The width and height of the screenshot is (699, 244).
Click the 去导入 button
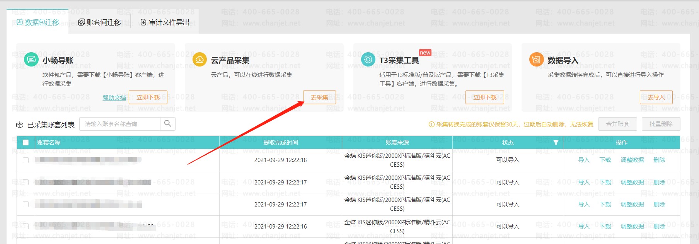pyautogui.click(x=656, y=97)
